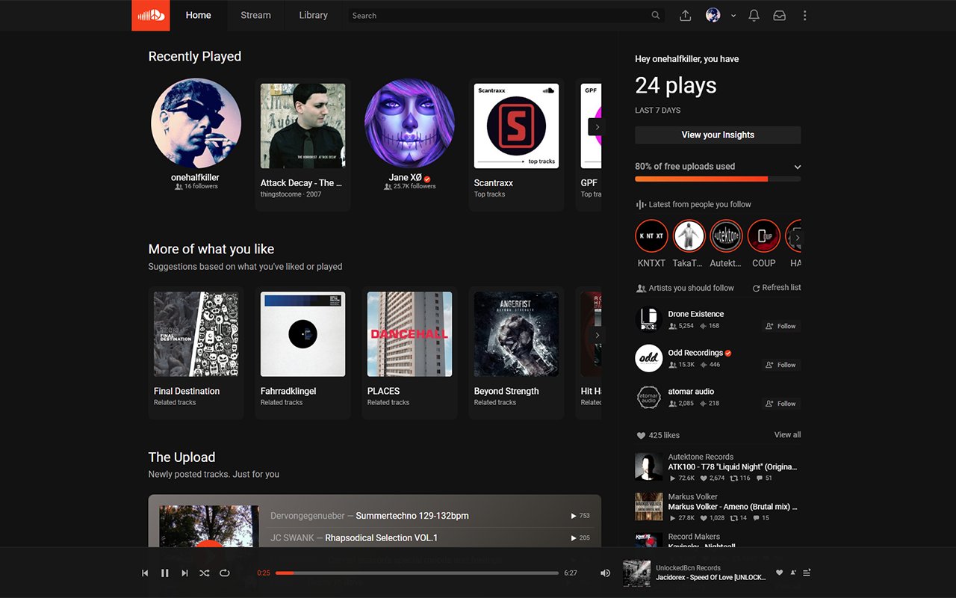956x598 pixels.
Task: Open KNTXT story circle
Action: (651, 235)
